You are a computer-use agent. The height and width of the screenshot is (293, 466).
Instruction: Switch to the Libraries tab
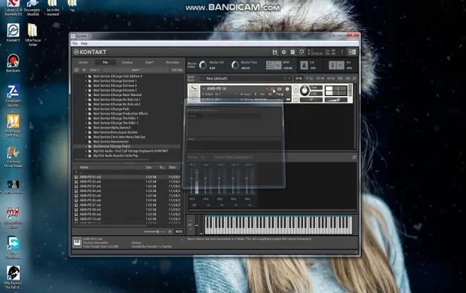tap(83, 62)
